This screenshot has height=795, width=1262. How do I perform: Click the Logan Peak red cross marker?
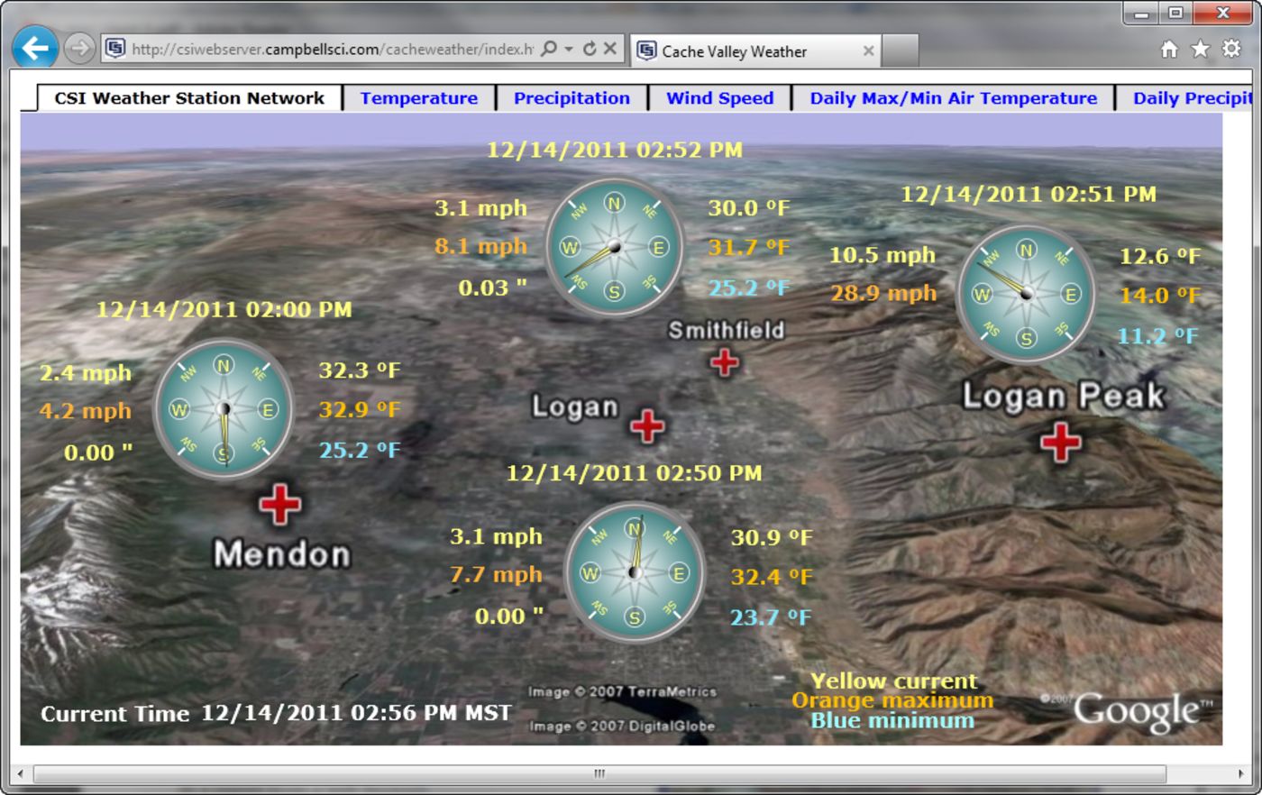click(1061, 442)
